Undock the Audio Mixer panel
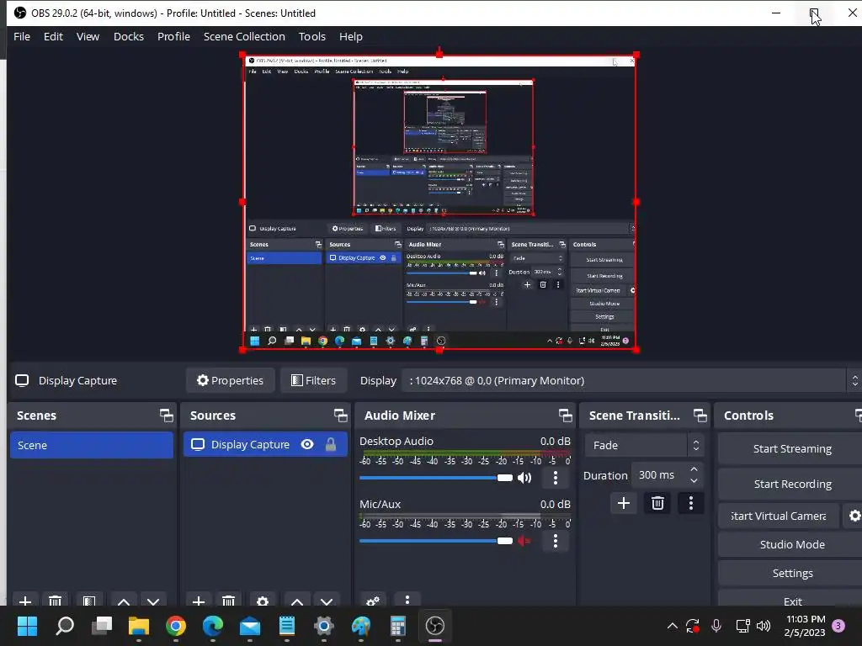 pyautogui.click(x=565, y=416)
